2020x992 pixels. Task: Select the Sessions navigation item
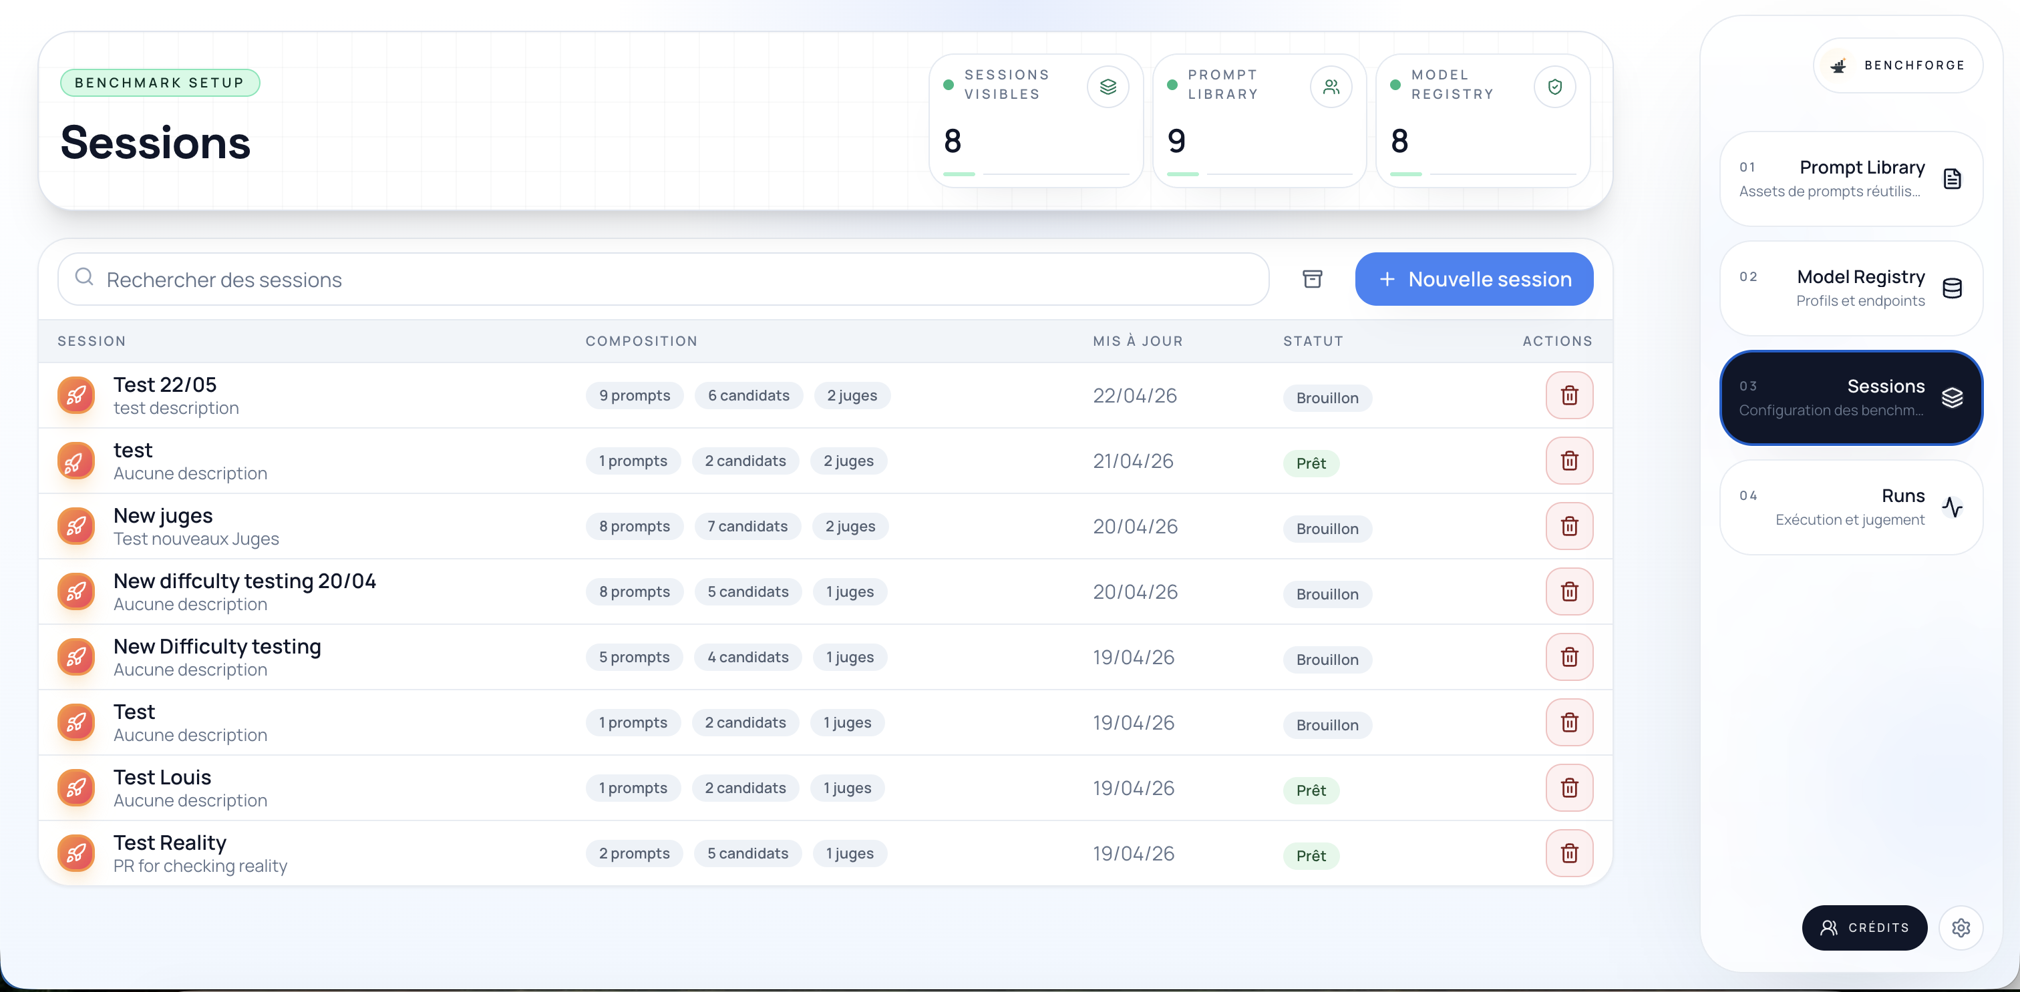[1850, 398]
